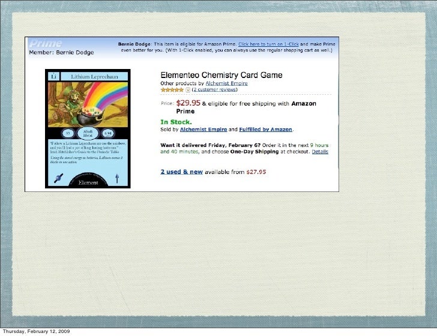Click the Prime logo in banner
Screen dimensions: 437x336
click(46, 43)
